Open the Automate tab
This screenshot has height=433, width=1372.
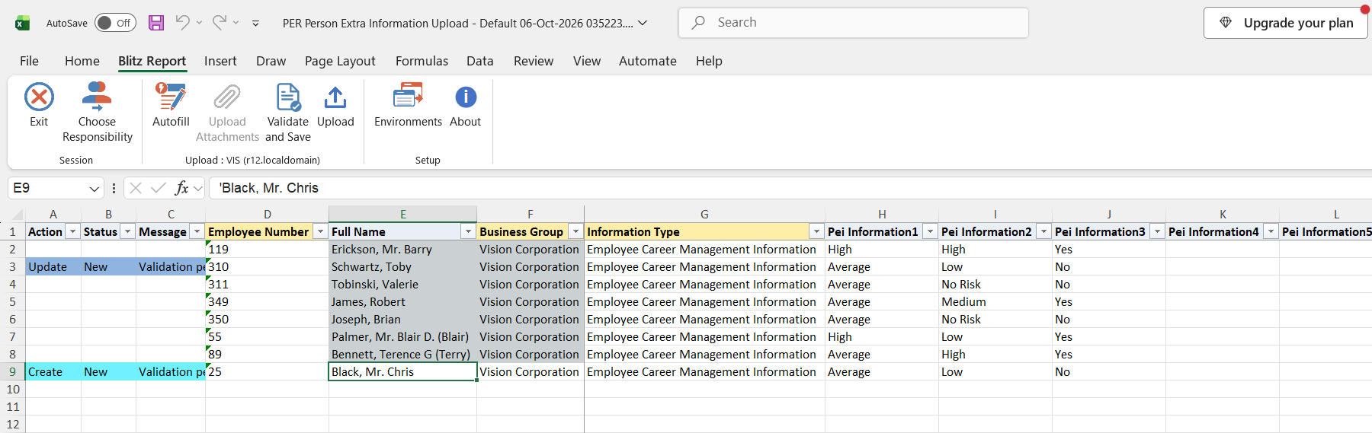tap(648, 61)
